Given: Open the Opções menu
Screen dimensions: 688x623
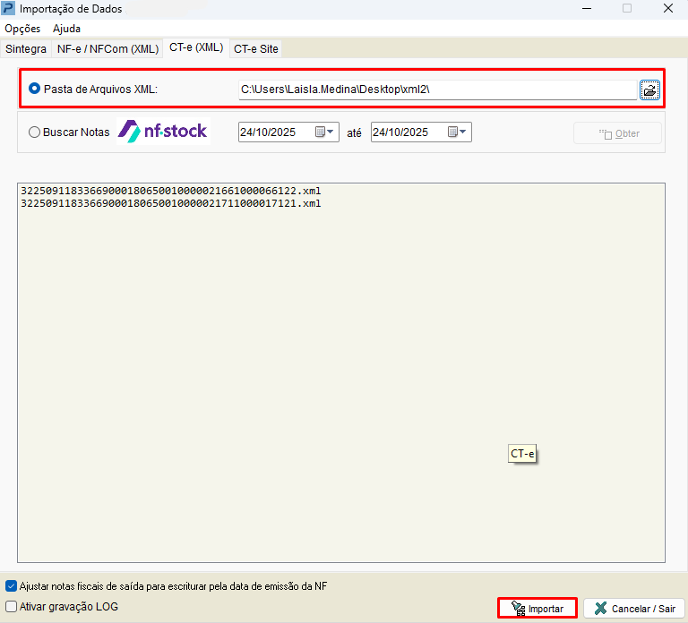Looking at the screenshot, I should pos(22,29).
